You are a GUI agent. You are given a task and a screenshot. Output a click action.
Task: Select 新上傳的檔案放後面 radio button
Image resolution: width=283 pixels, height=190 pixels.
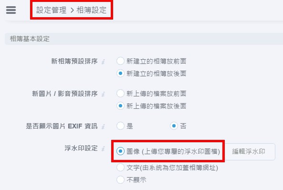click(x=120, y=106)
